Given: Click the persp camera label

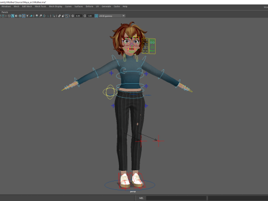Looking at the screenshot, I should pos(133,192).
